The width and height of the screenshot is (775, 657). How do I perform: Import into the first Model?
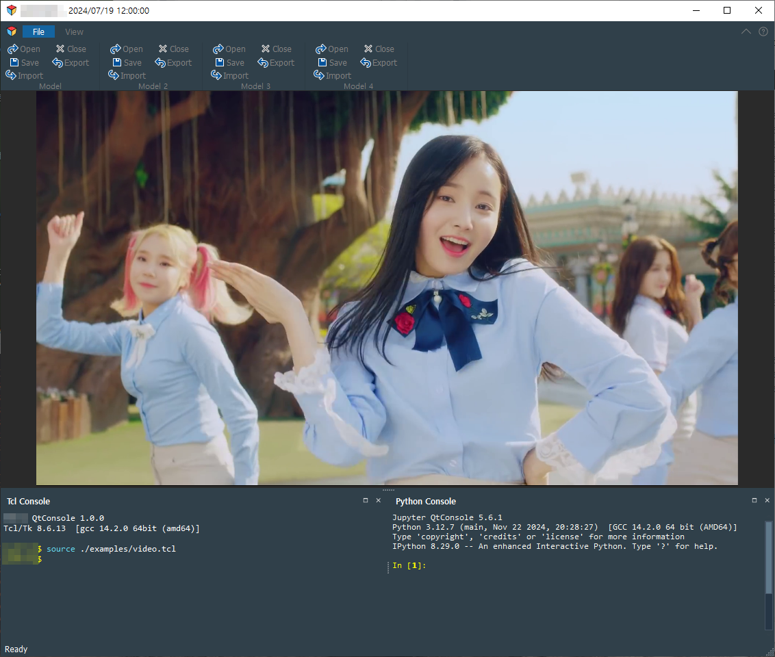(24, 75)
